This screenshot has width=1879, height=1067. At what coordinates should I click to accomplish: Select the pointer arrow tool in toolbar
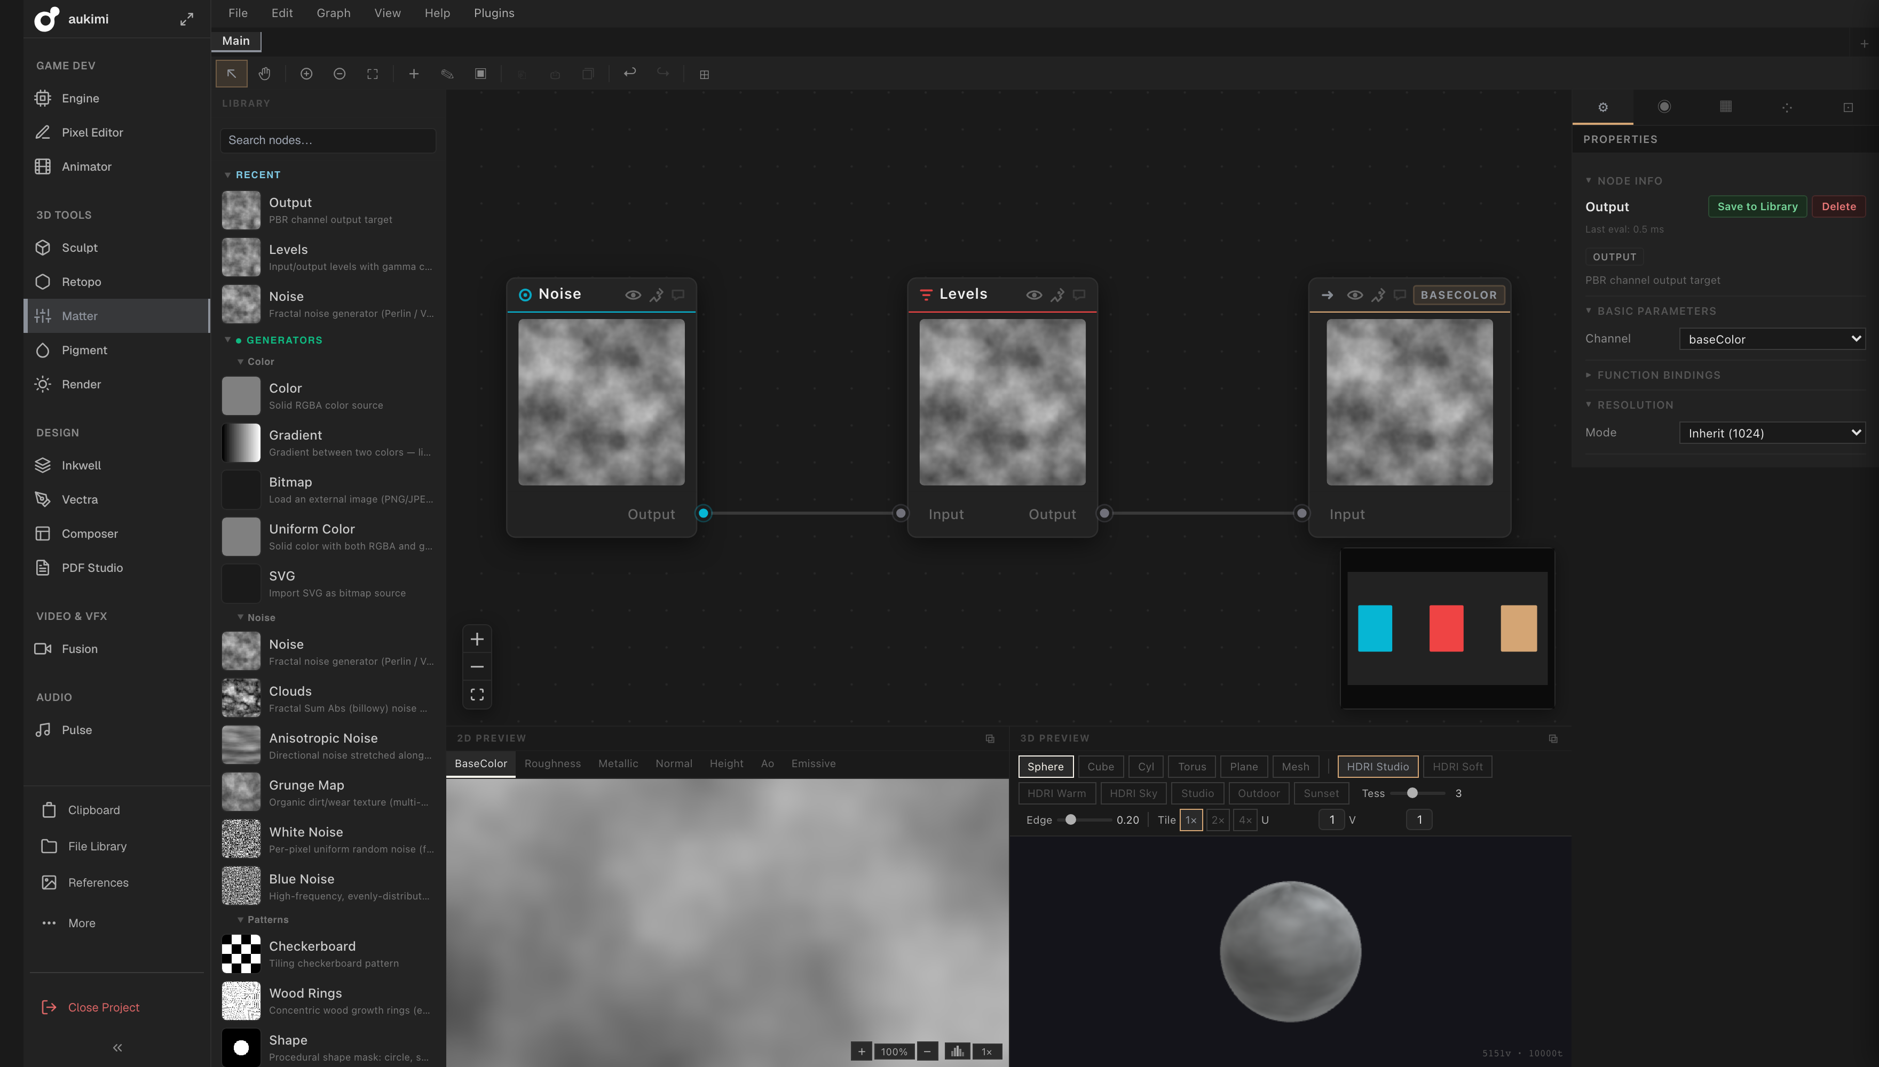(231, 73)
